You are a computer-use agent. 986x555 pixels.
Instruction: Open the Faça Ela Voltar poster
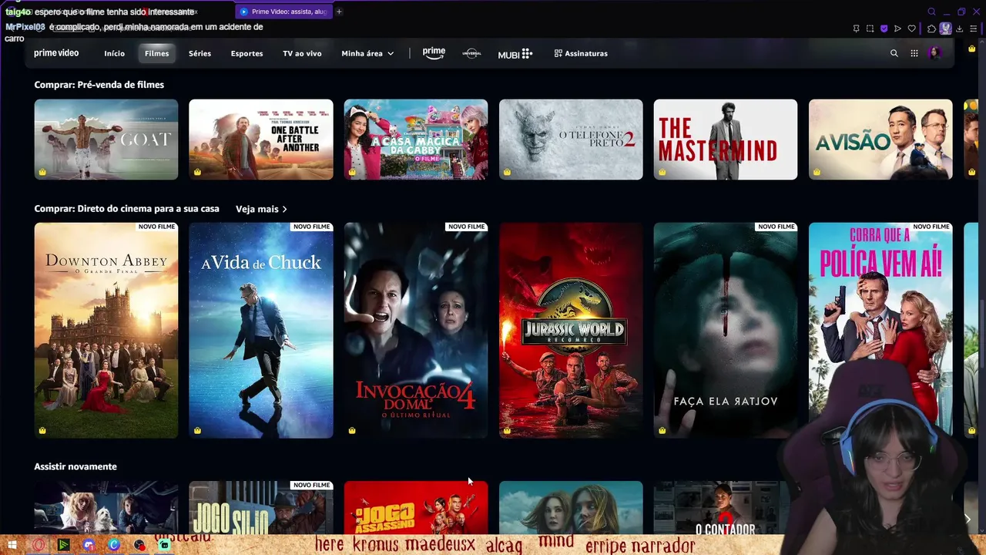(x=726, y=330)
